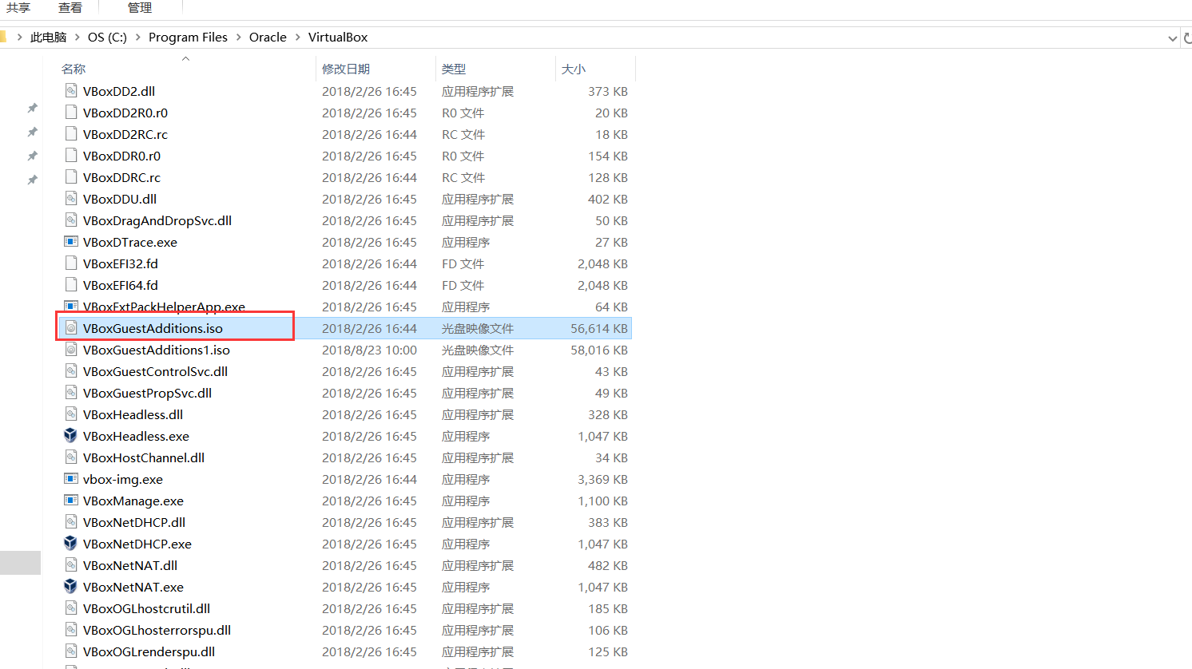Expand the chevron after OS (C:) in the path

[x=137, y=38]
